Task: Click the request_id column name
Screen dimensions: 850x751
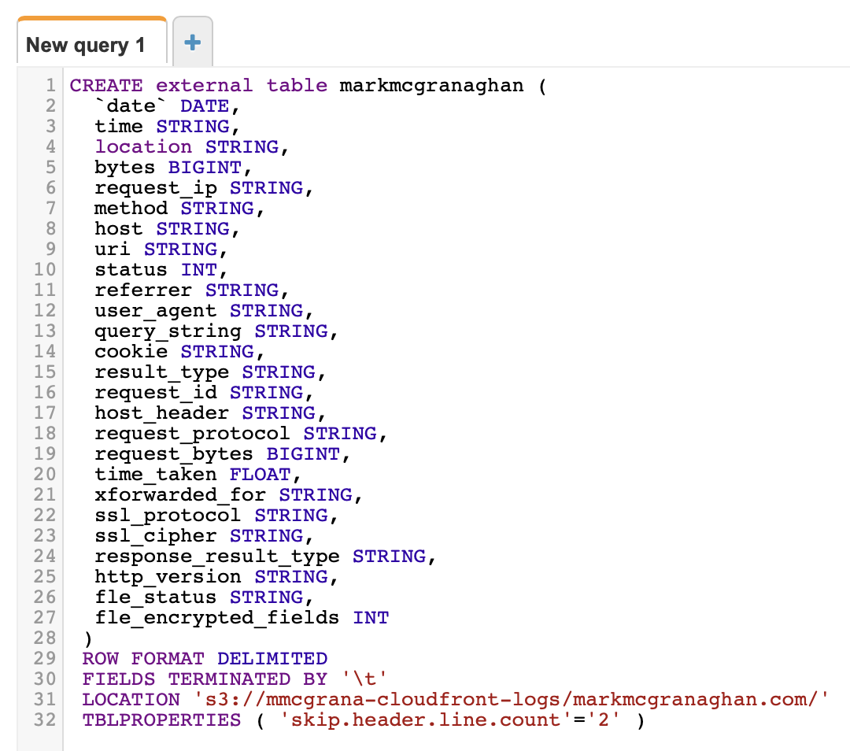Action: (x=156, y=393)
